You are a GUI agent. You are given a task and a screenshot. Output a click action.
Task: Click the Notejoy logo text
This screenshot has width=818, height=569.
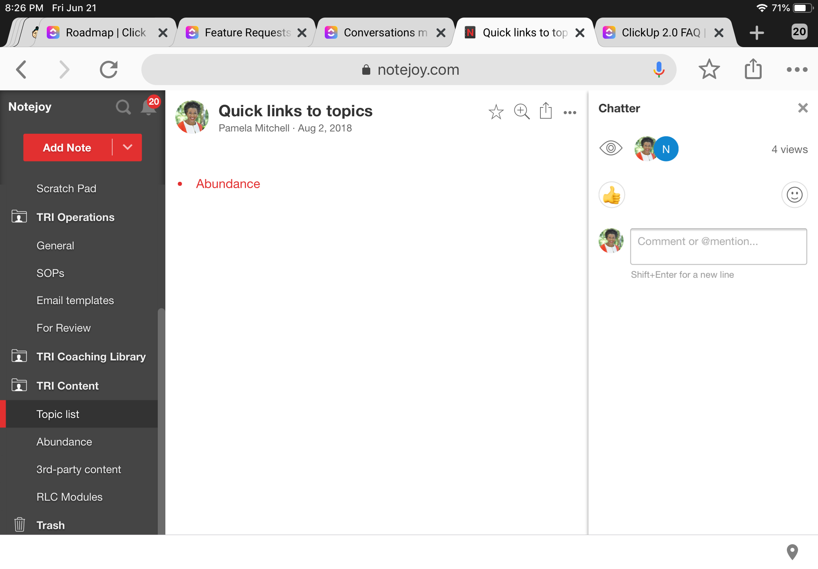tap(30, 107)
